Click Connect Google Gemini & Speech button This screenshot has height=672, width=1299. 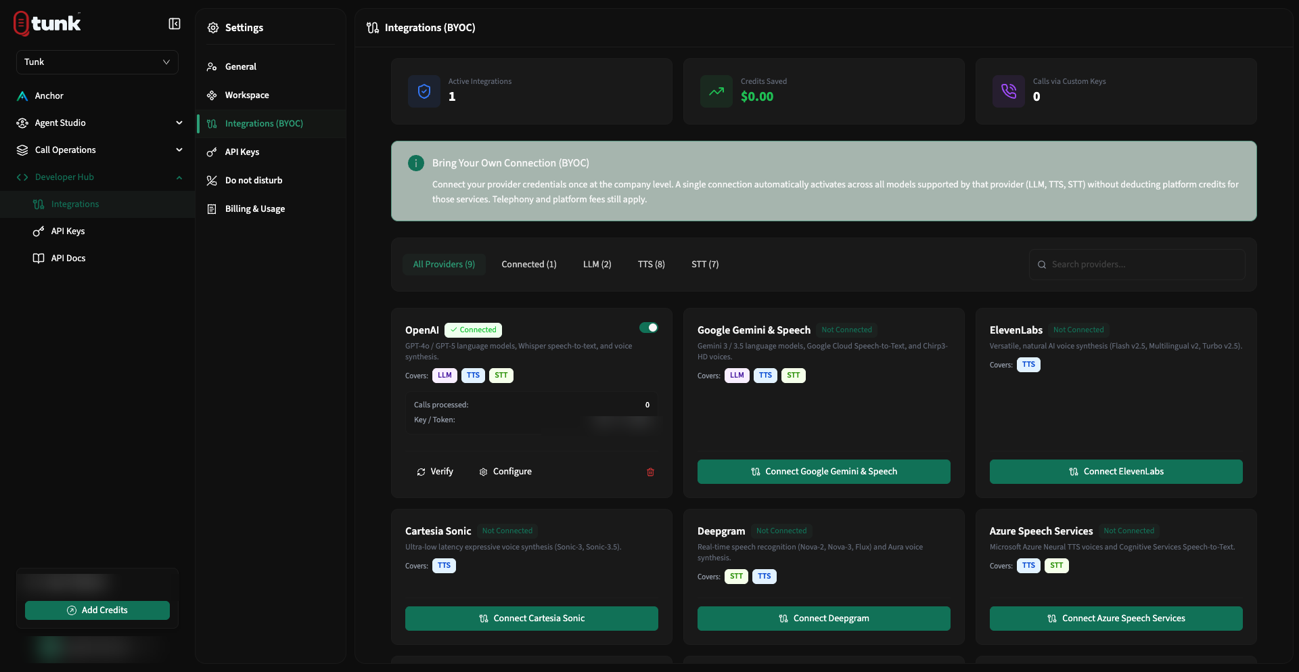[824, 472]
